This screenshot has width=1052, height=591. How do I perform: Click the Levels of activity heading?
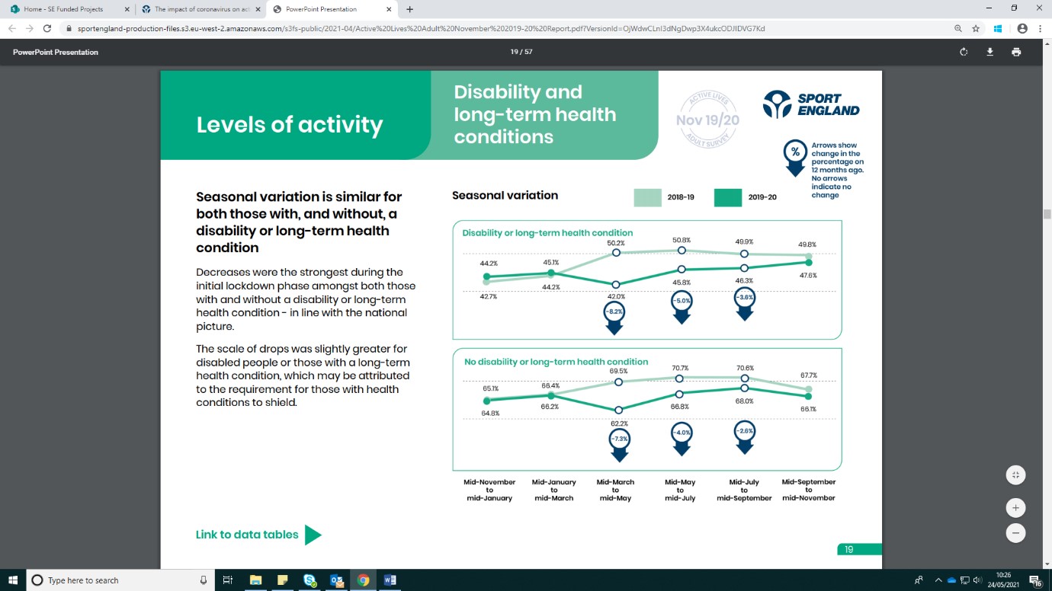[290, 124]
